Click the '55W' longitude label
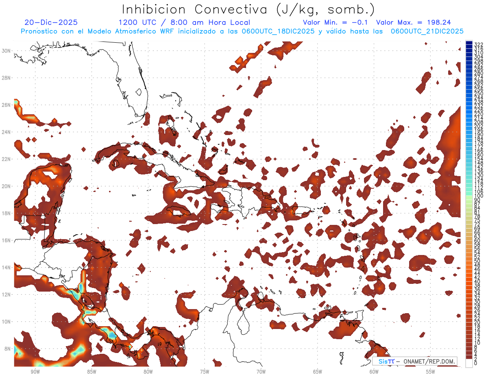 (430, 371)
